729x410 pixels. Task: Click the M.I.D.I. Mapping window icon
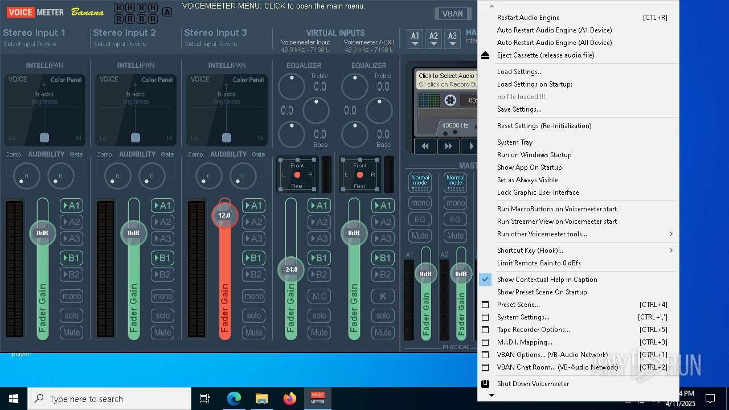[x=485, y=342]
